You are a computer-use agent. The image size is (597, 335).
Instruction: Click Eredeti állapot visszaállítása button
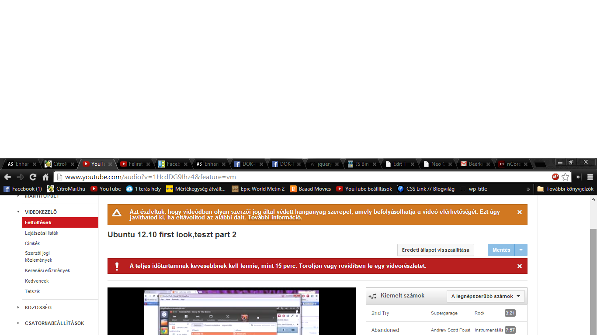[x=436, y=250]
